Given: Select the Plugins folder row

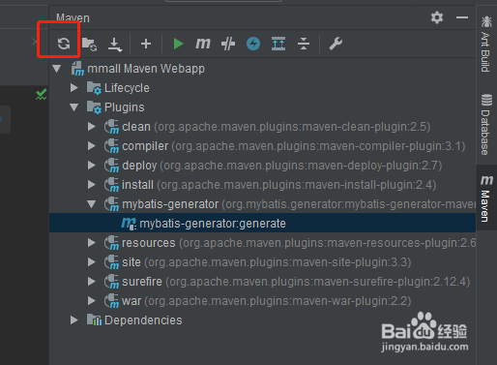Looking at the screenshot, I should point(262,107).
